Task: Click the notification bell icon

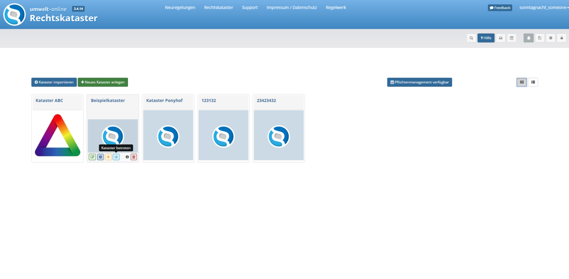Action: [x=528, y=38]
